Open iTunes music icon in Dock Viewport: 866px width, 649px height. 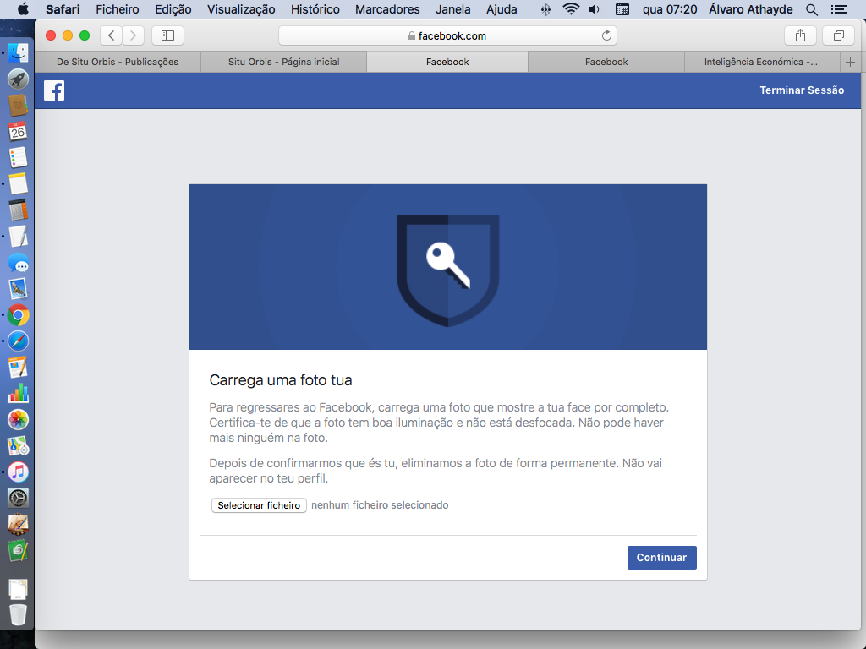click(19, 472)
